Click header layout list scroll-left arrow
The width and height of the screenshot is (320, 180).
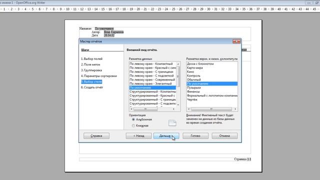click(x=188, y=109)
